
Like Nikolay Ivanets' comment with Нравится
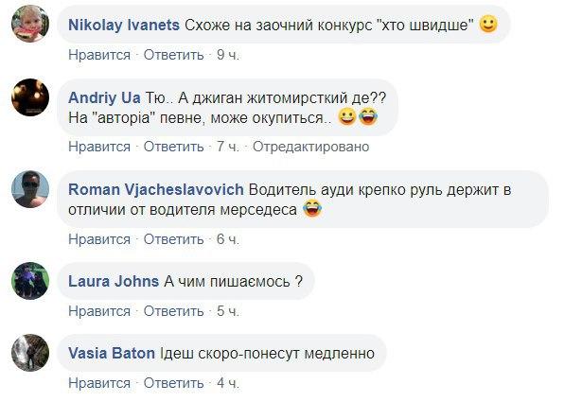98,55
